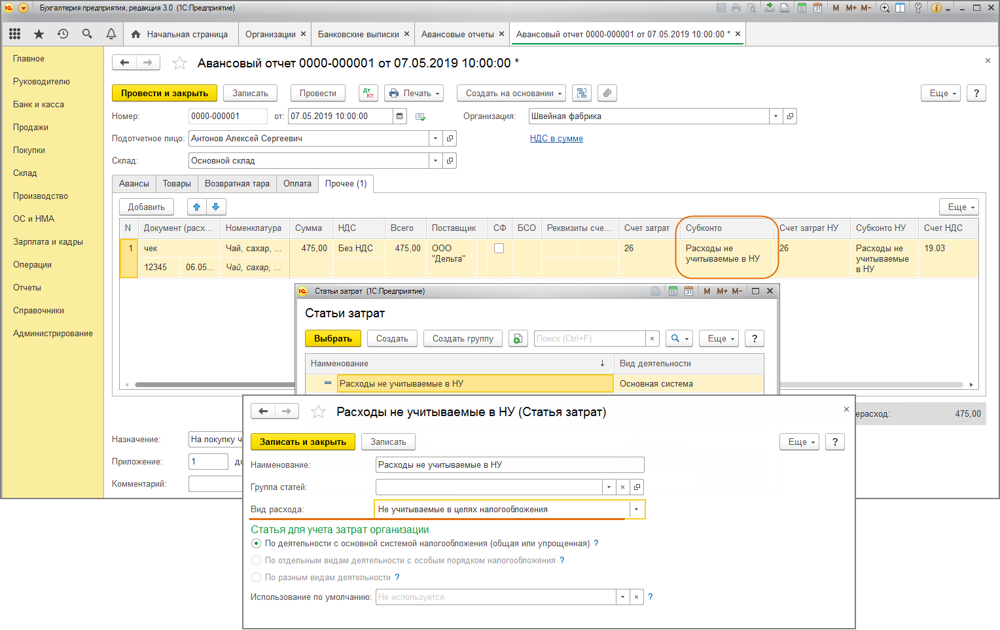Open the Зарплата и кадры section
1000x630 pixels.
tap(48, 242)
